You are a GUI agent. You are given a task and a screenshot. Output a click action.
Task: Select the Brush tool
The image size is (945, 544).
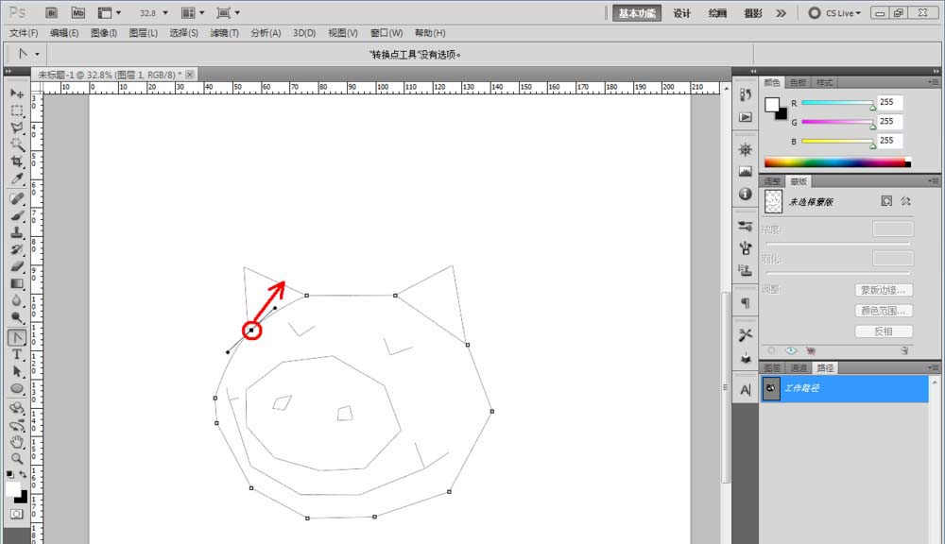tap(17, 215)
